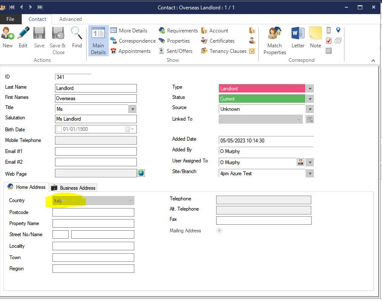Switch to the Business Address tab
The width and height of the screenshot is (382, 301).
tap(74, 188)
